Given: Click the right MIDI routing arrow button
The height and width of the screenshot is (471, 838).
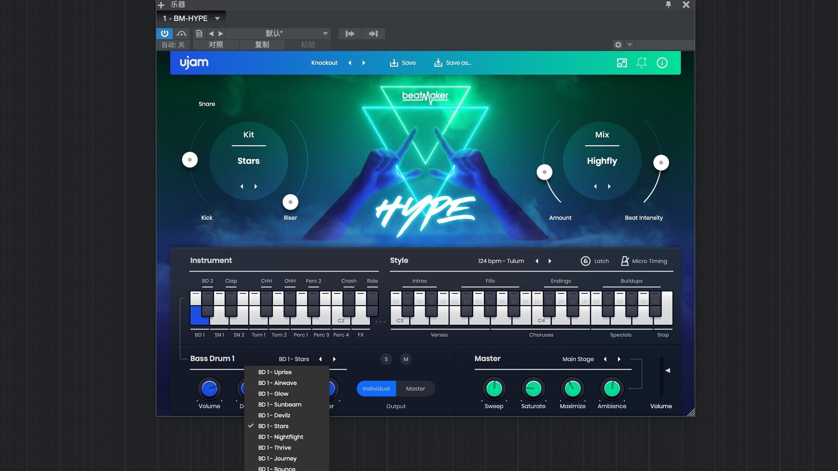Looking at the screenshot, I should tap(373, 34).
